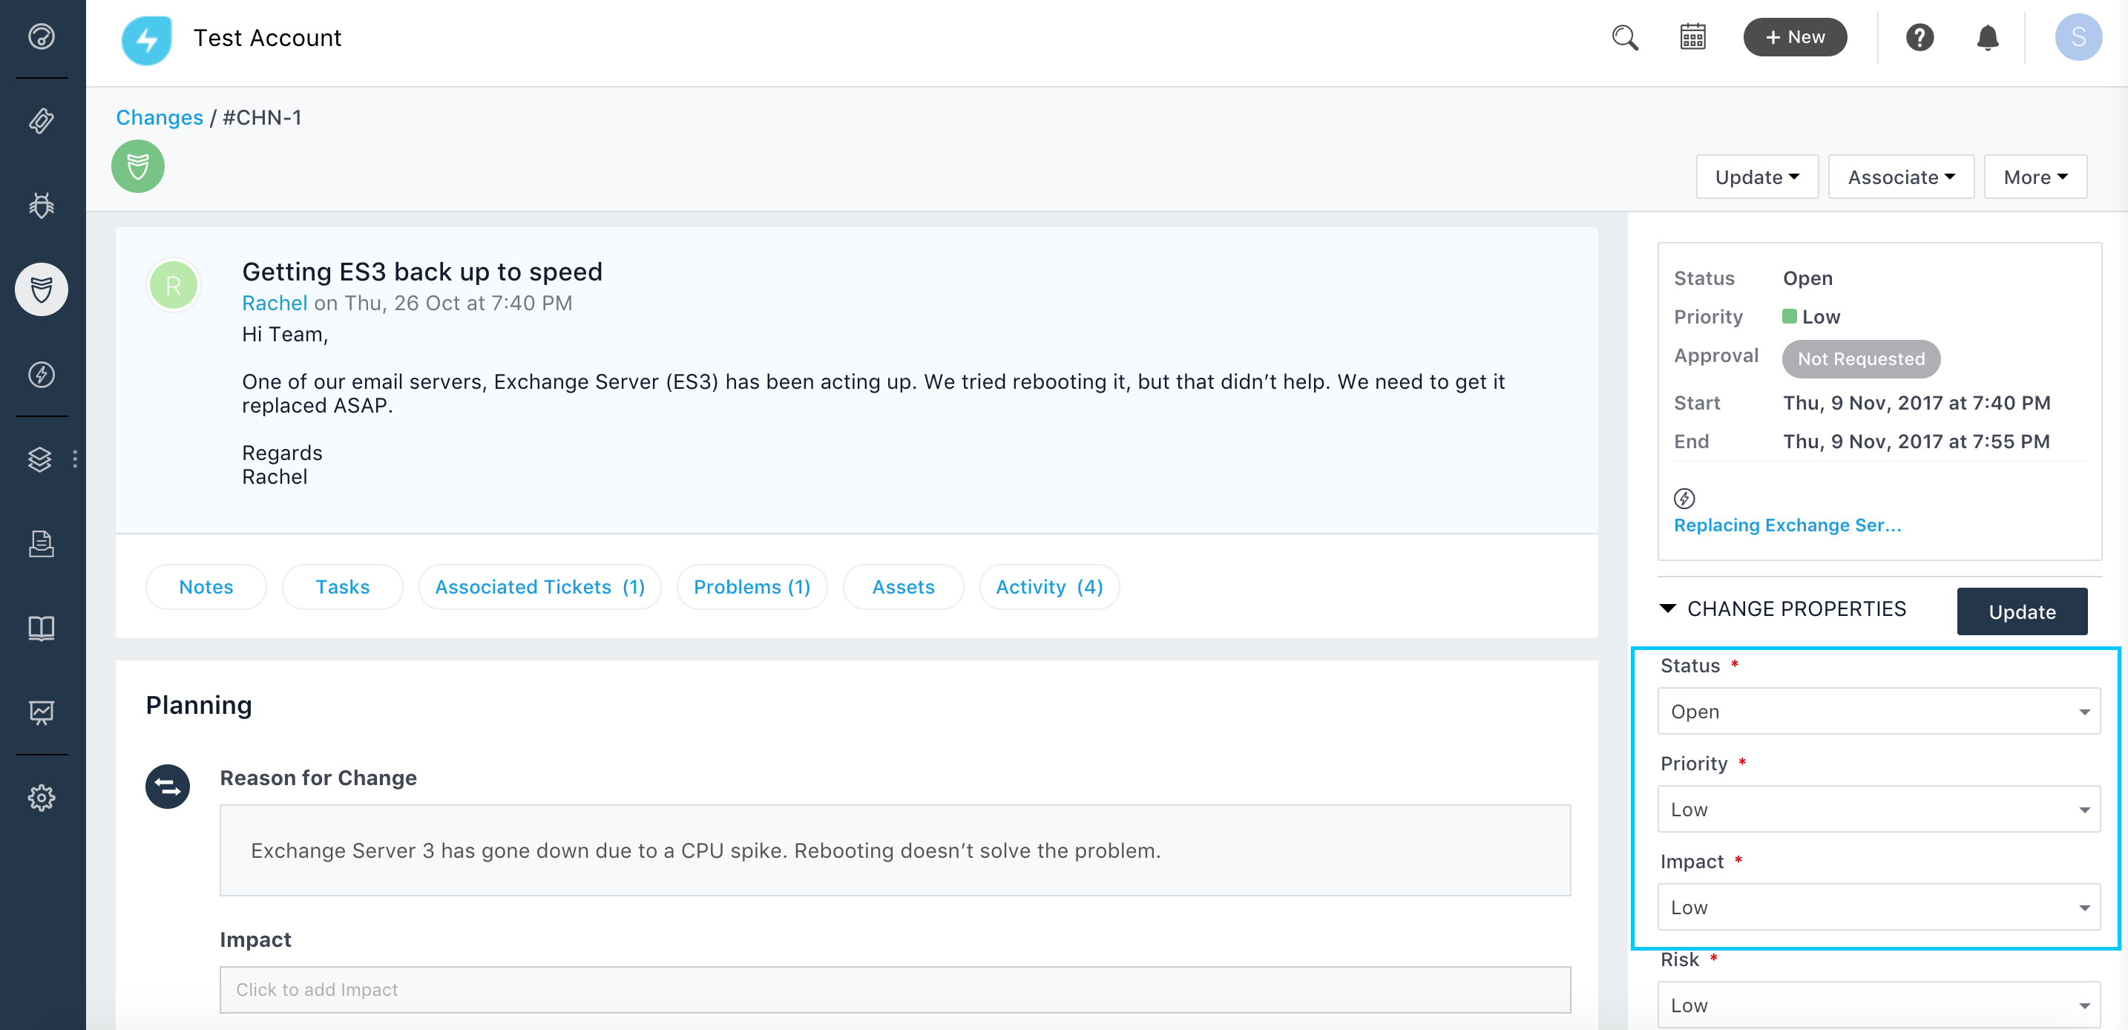Open the Admin gear icon in sidebar
2128x1030 pixels.
[42, 797]
